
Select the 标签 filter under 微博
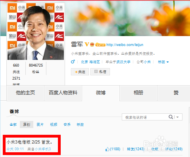(x=80, y=124)
